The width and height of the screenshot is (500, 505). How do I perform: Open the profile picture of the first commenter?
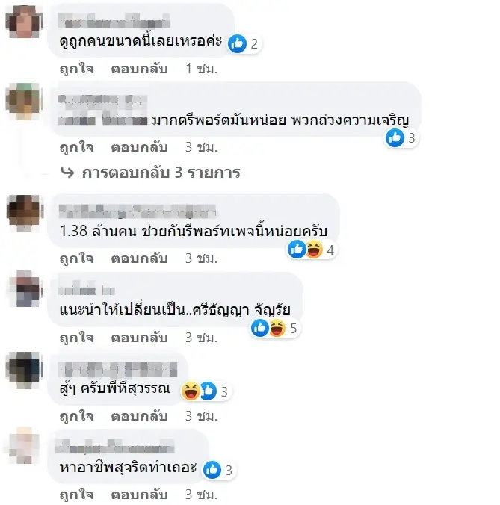[24, 22]
